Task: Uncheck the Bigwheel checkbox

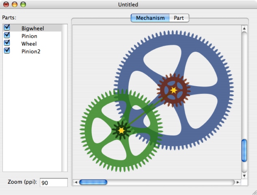Action: point(7,27)
